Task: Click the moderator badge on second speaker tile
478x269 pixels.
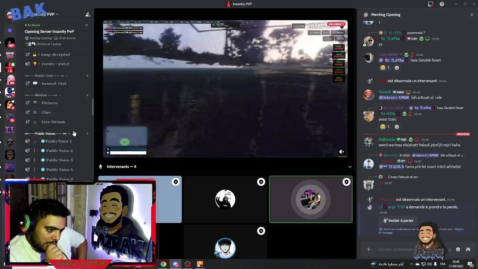Action: (x=261, y=182)
